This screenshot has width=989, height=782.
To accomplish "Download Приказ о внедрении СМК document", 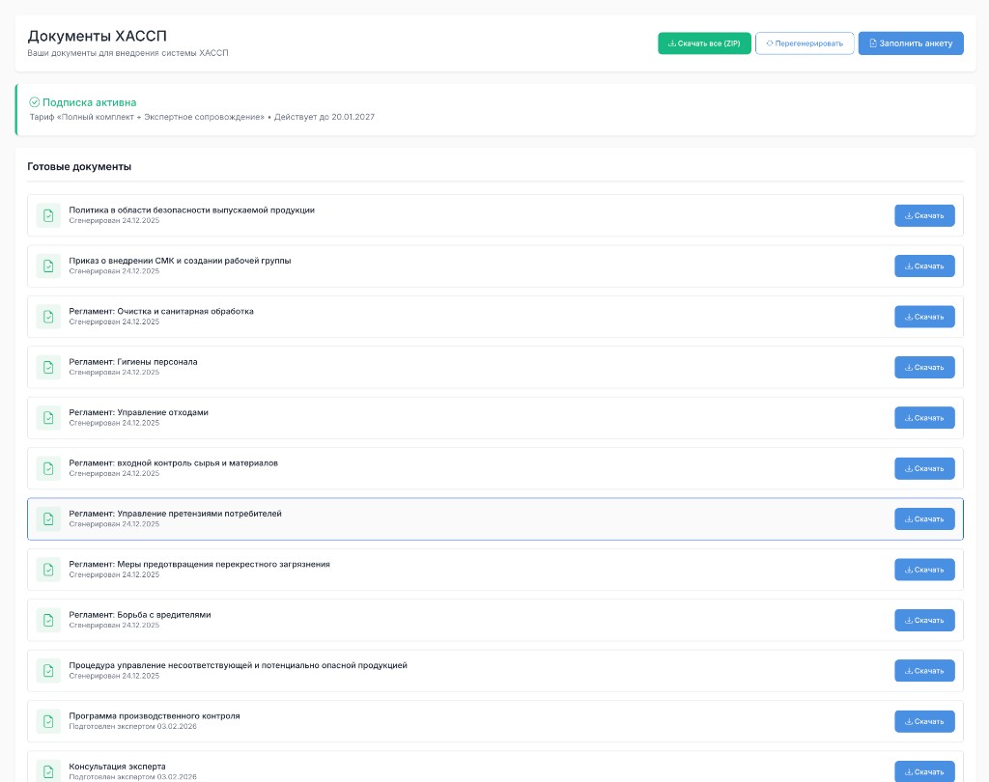I will click(924, 266).
